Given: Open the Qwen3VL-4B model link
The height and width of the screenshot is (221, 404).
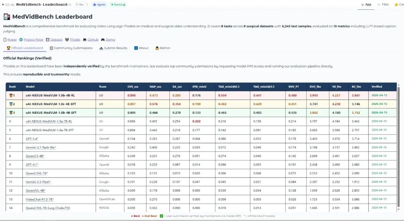Looking at the screenshot, I should (x=36, y=191).
